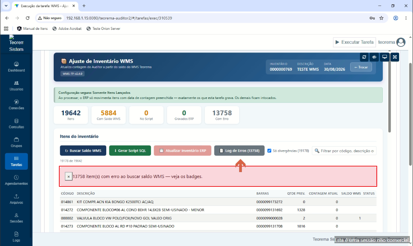Click the DESCRIÇÃO column header
This screenshot has height=246, width=413.
coord(86,194)
